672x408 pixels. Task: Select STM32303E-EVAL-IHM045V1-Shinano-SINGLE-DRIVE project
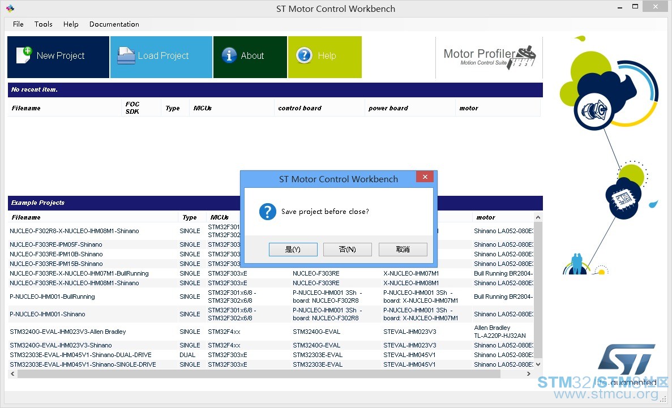(x=83, y=365)
